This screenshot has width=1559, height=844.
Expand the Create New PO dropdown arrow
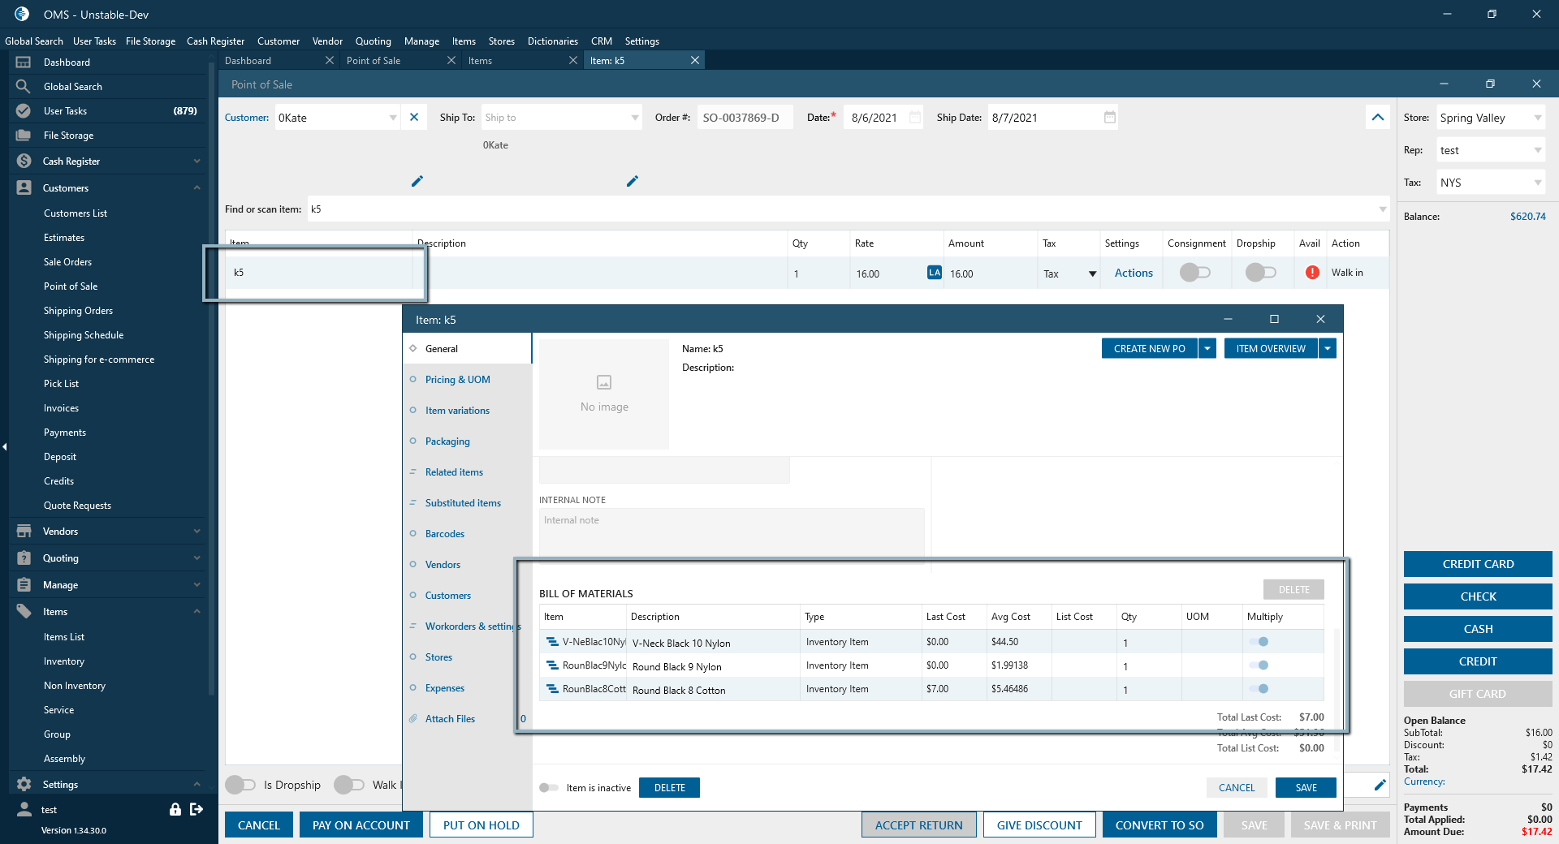coord(1207,348)
